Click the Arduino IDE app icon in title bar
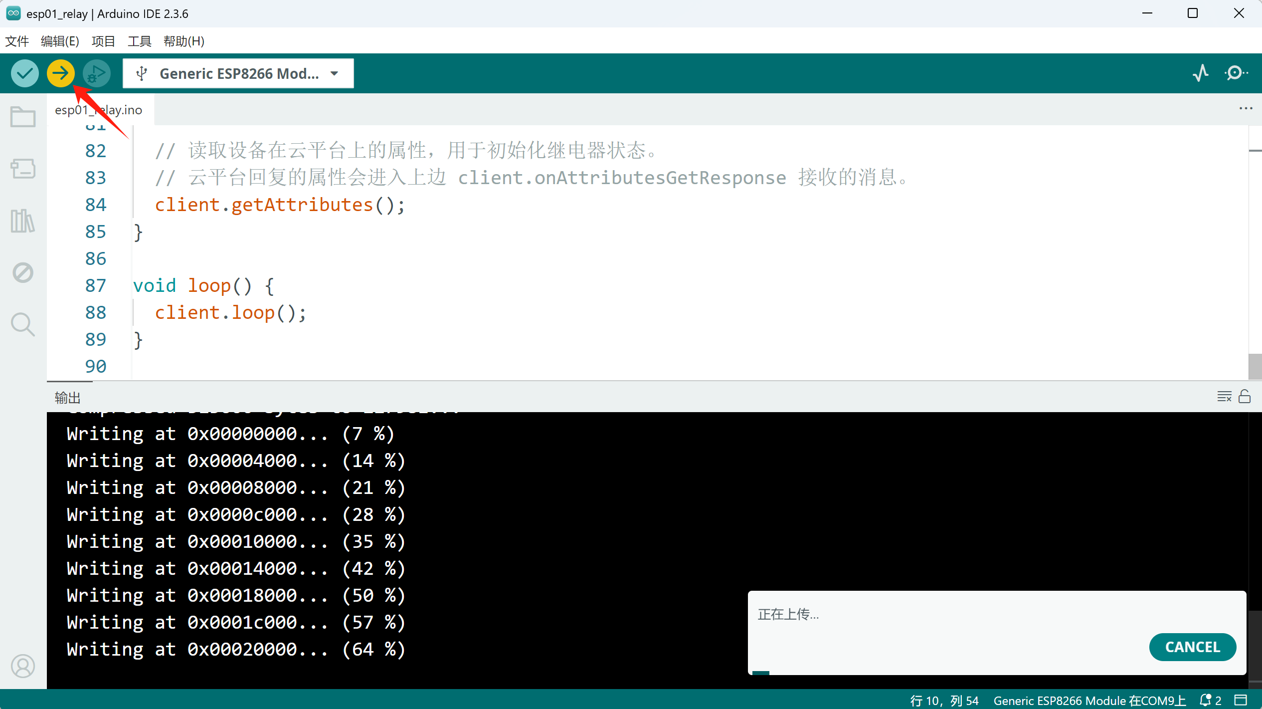Screen dimensions: 1262x709 [x=13, y=13]
